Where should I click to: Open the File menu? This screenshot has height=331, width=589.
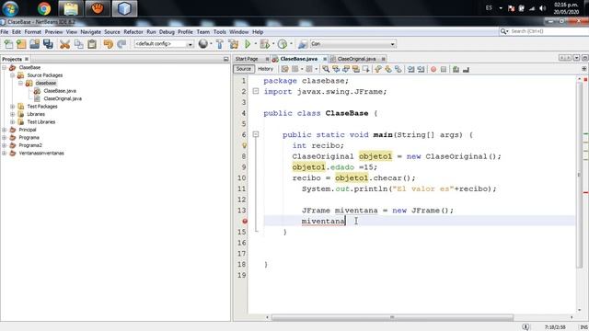[5, 32]
